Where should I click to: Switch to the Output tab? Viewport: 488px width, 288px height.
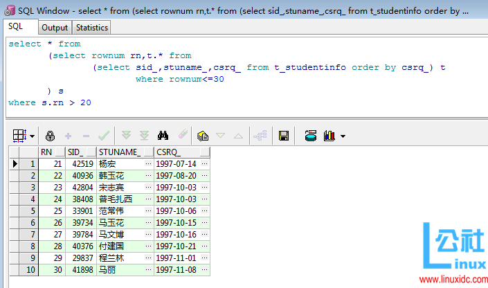pos(55,27)
